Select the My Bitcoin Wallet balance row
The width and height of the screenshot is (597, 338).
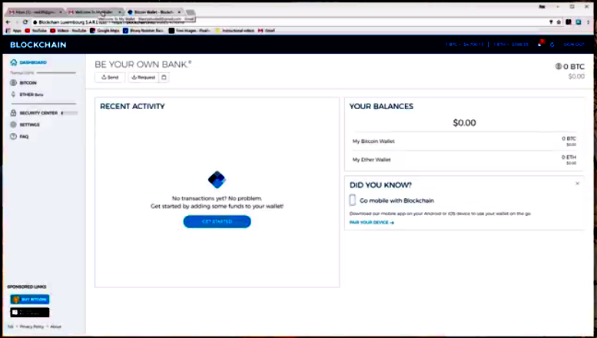pos(464,141)
